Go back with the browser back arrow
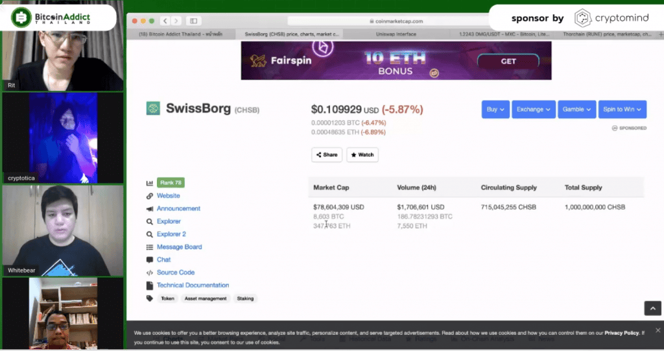Viewport: 664px width, 351px height. pos(165,21)
